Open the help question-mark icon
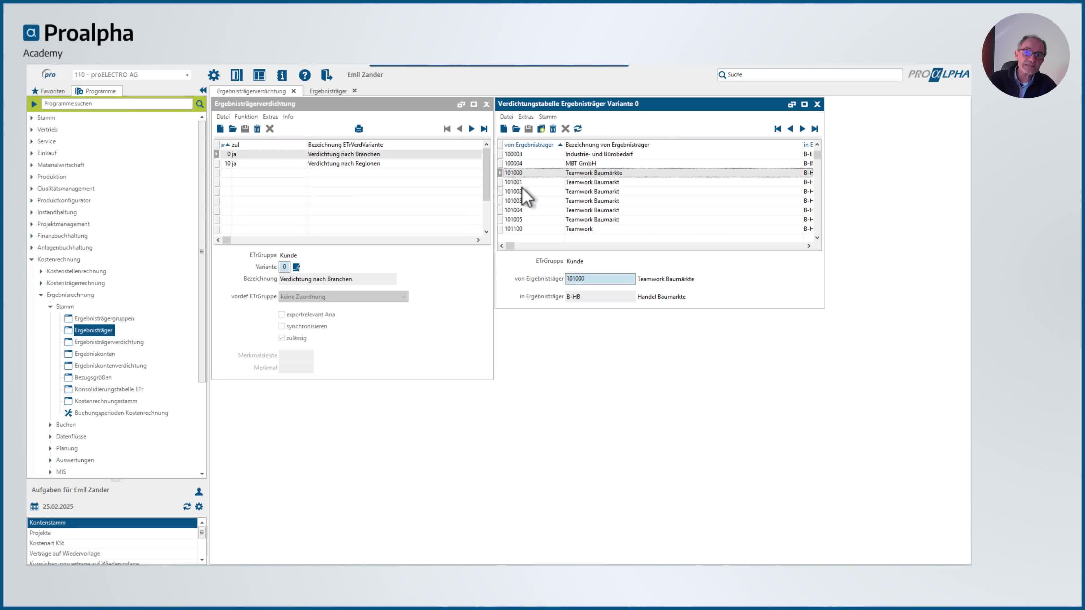The height and width of the screenshot is (610, 1085). (305, 75)
